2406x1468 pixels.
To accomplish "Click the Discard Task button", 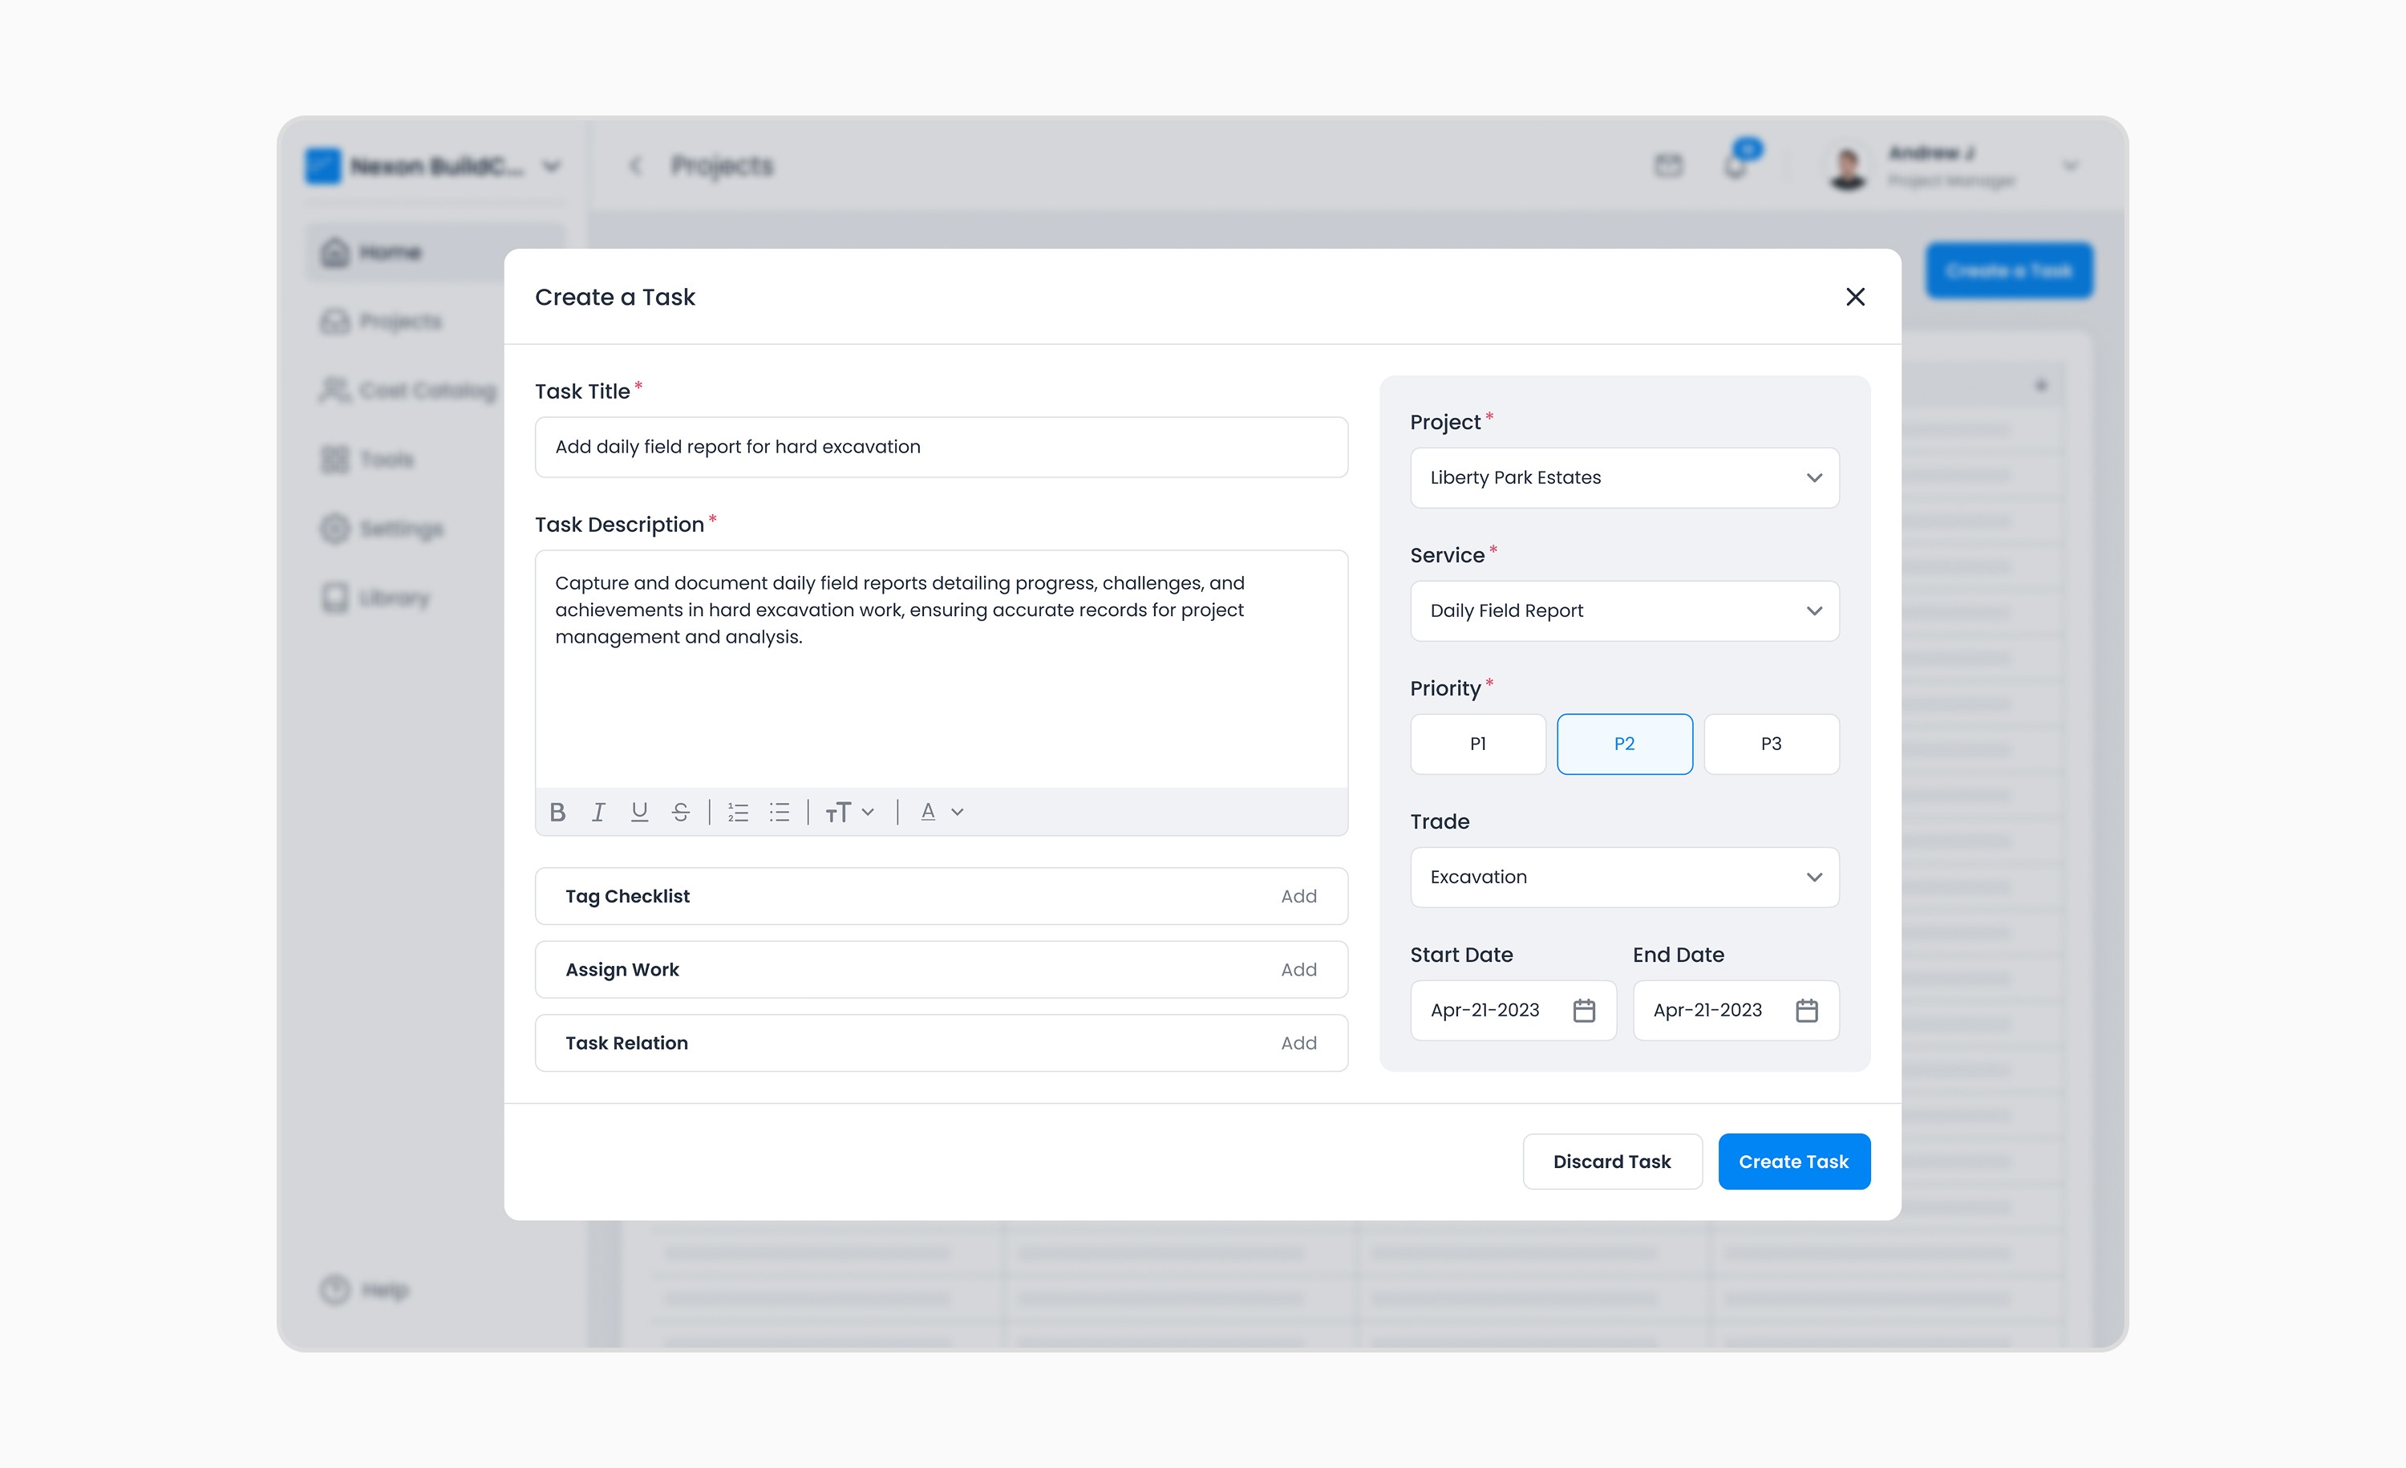I will click(x=1612, y=1162).
